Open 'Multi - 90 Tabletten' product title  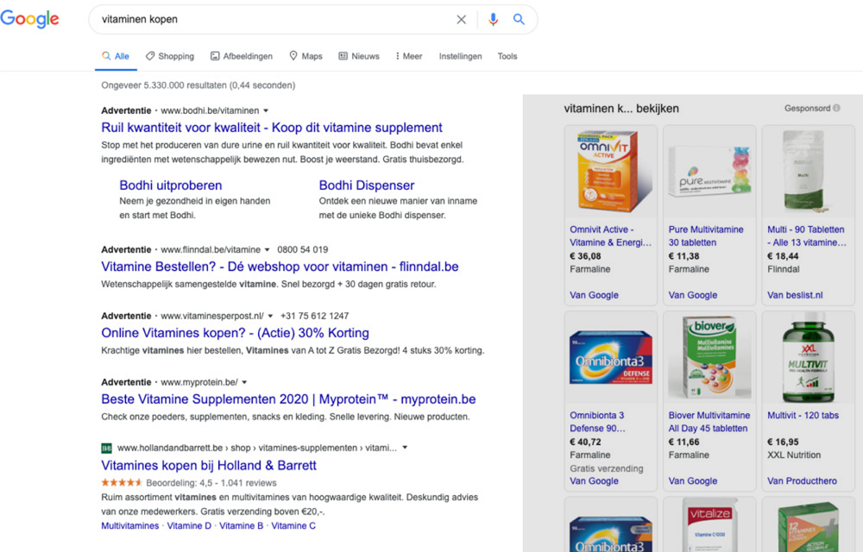click(x=807, y=235)
